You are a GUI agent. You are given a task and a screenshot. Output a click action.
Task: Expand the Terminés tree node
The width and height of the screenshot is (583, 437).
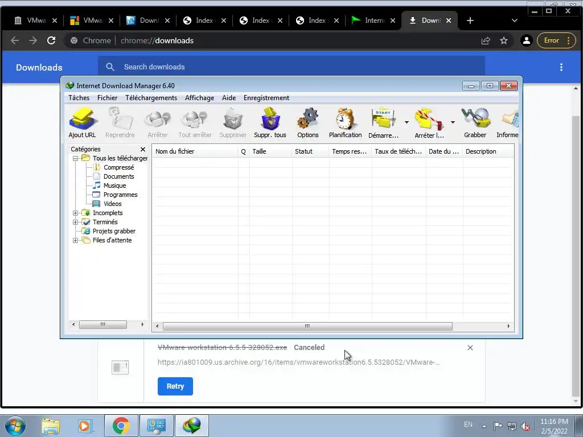[76, 222]
